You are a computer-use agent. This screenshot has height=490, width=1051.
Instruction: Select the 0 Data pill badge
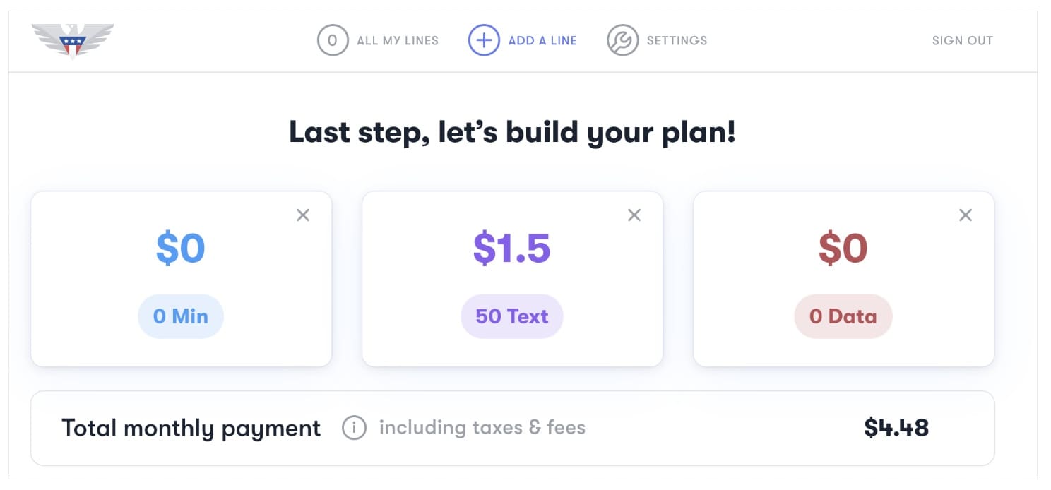[843, 316]
